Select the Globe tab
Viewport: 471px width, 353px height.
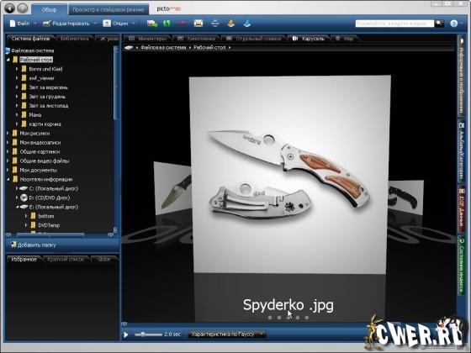tap(104, 260)
